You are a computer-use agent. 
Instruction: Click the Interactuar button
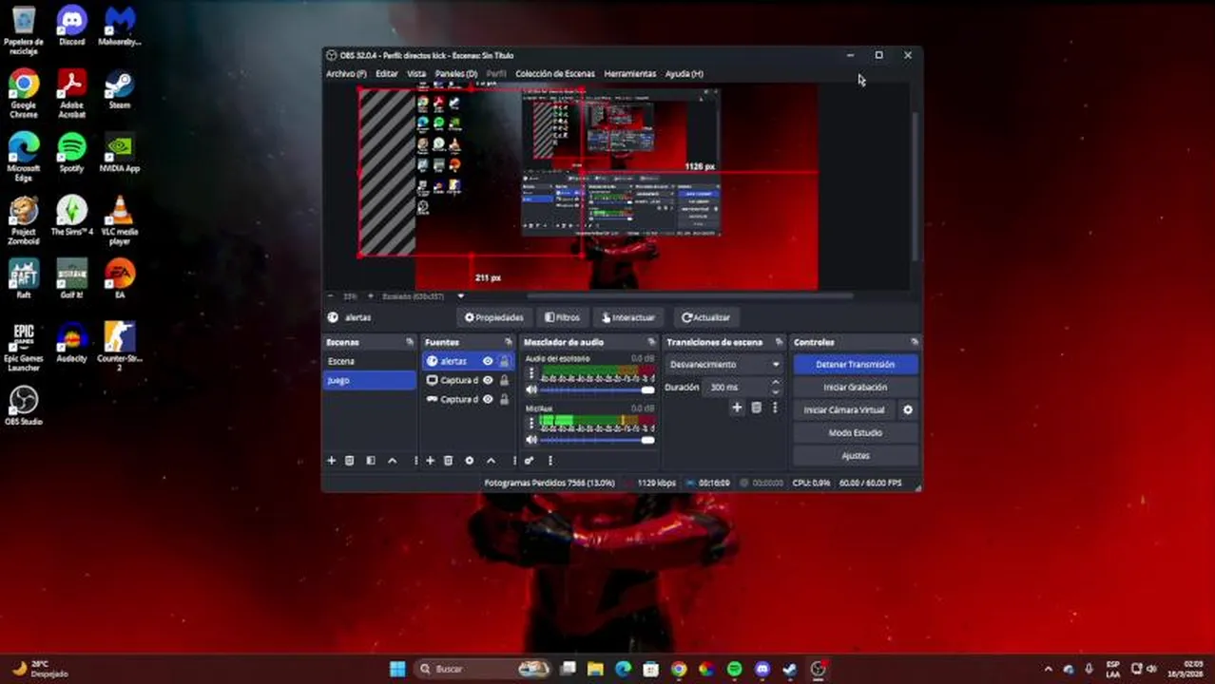pyautogui.click(x=627, y=317)
